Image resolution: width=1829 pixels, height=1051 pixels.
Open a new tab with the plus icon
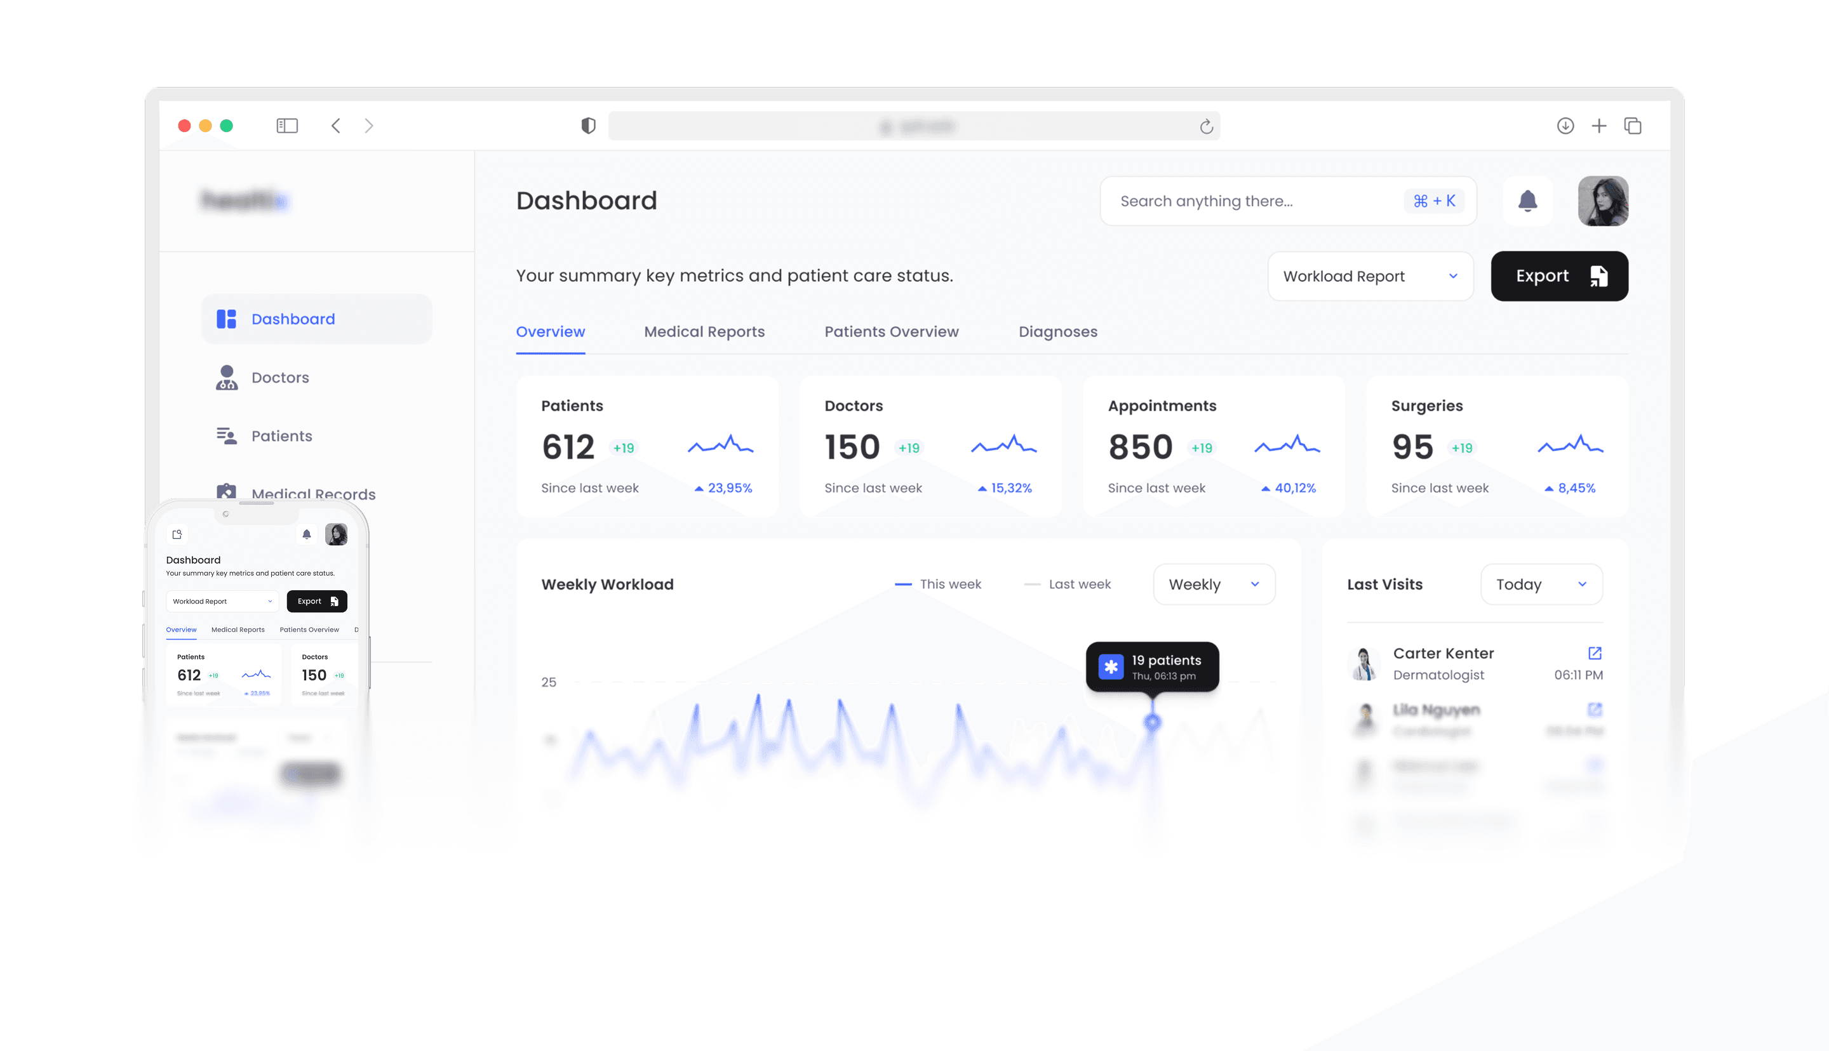coord(1598,126)
